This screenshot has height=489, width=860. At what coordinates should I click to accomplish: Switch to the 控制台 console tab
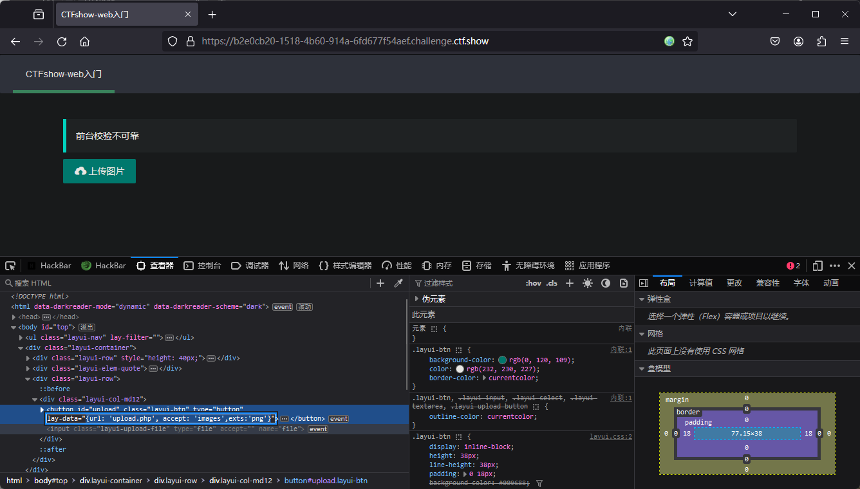click(202, 266)
